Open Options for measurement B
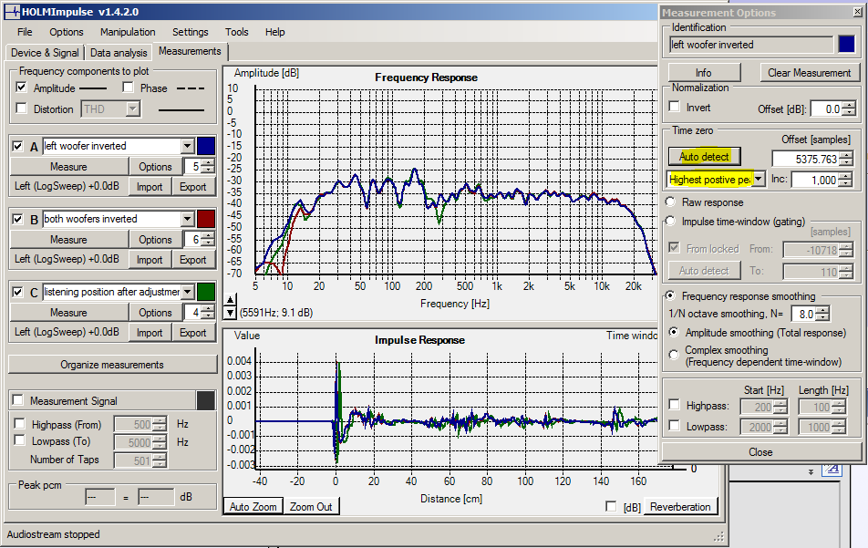This screenshot has width=868, height=548. tap(156, 240)
